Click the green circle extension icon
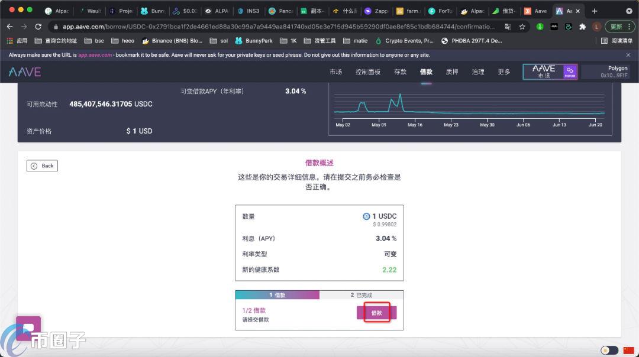 [x=540, y=27]
